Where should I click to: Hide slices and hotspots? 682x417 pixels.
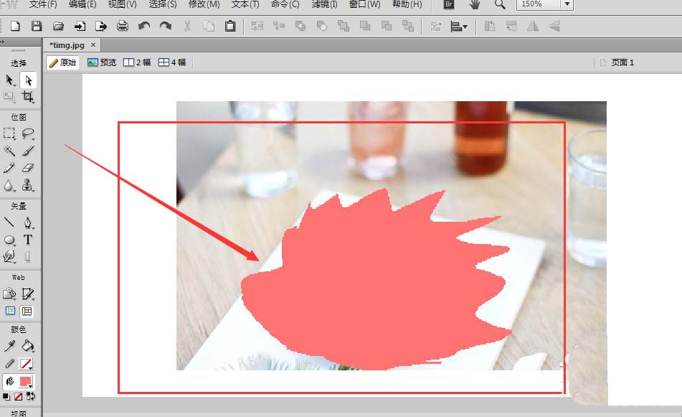10,311
